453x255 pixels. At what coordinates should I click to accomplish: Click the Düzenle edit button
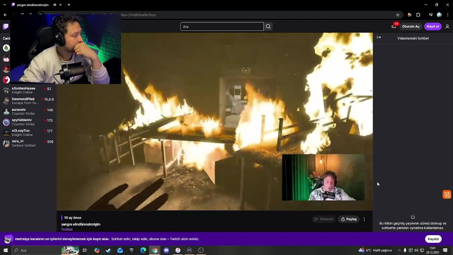(324, 219)
